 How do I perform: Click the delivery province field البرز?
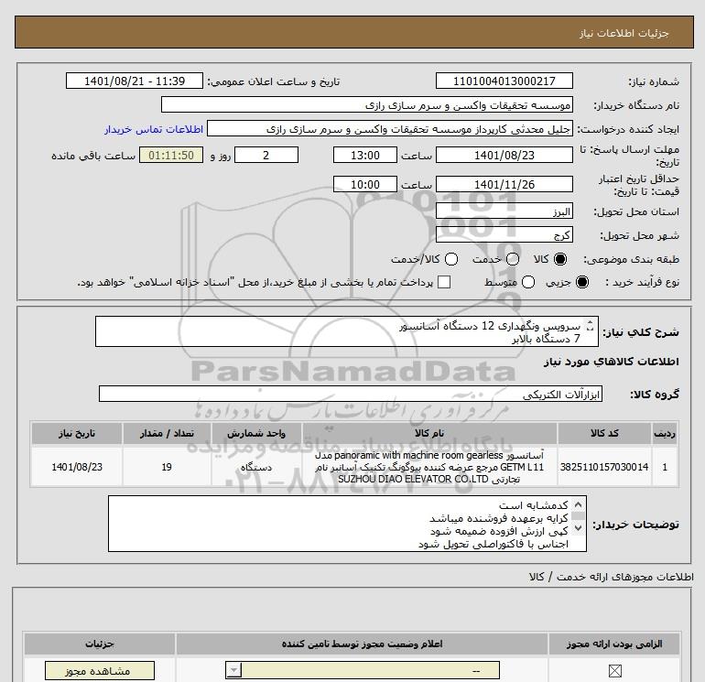(x=504, y=211)
